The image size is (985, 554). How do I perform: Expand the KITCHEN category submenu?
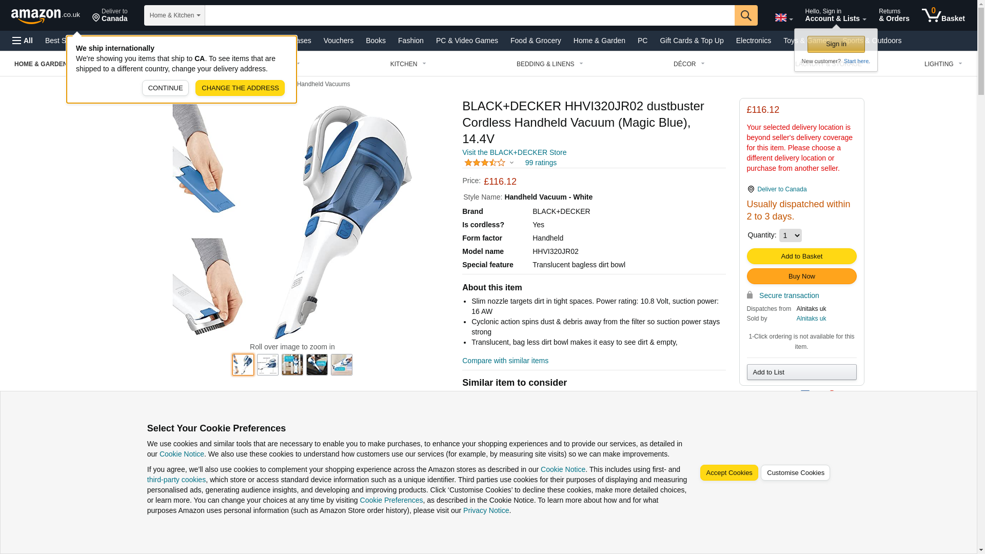tap(408, 64)
